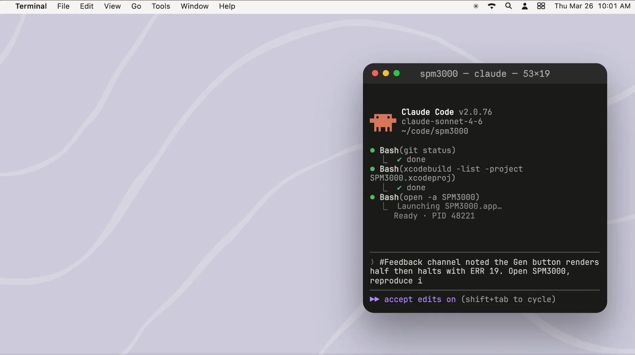Click the fast user switching person icon
Screen dimensions: 635x355
pos(525,6)
